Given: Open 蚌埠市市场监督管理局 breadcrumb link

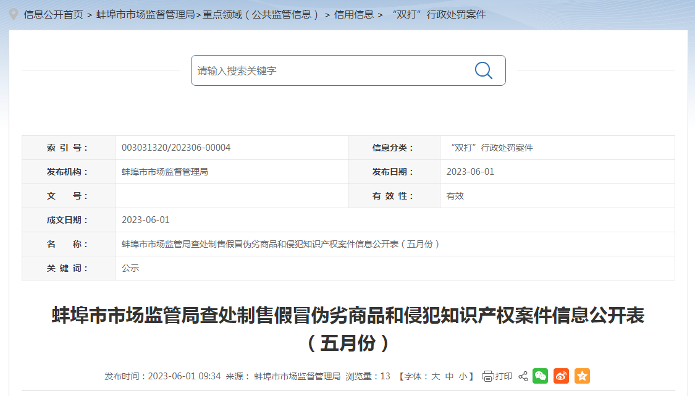Looking at the screenshot, I should click(145, 15).
